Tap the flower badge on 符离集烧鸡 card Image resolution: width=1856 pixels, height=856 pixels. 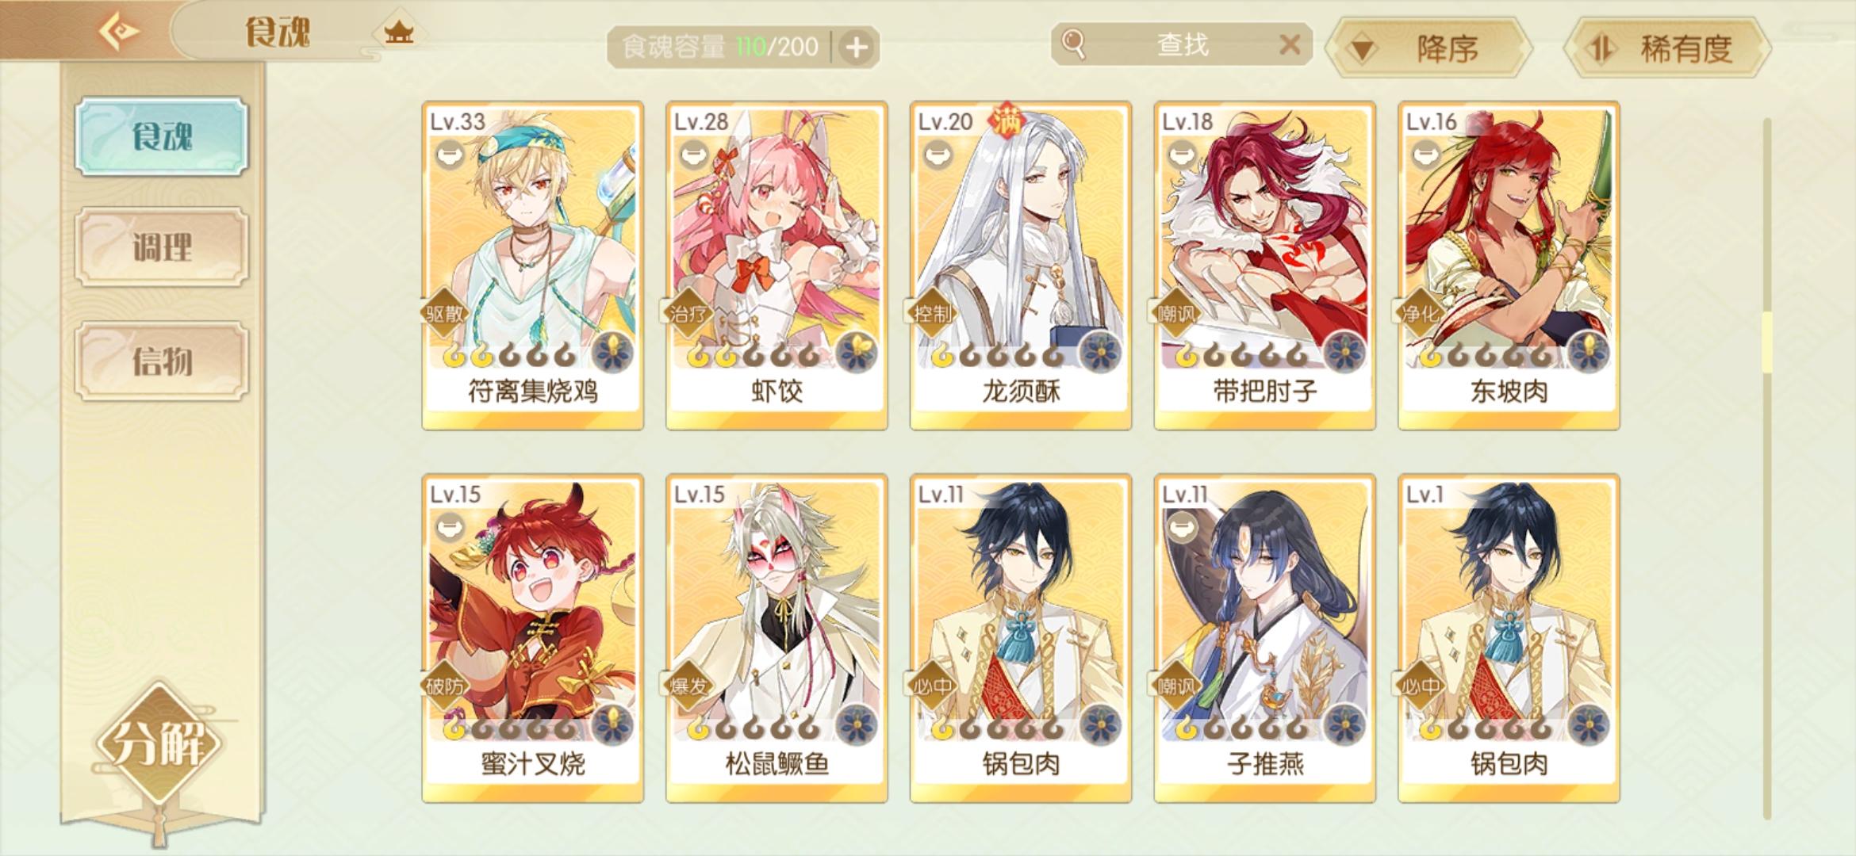tap(613, 352)
